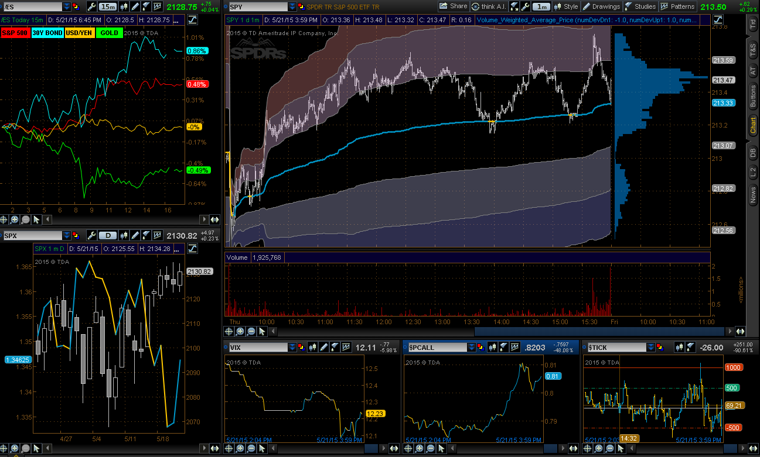The image size is (760, 457).
Task: Open the AT side tab
Action: [x=752, y=71]
